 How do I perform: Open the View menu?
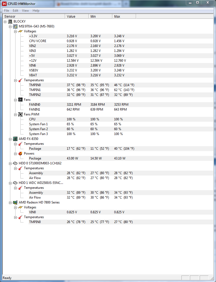click(x=25, y=11)
